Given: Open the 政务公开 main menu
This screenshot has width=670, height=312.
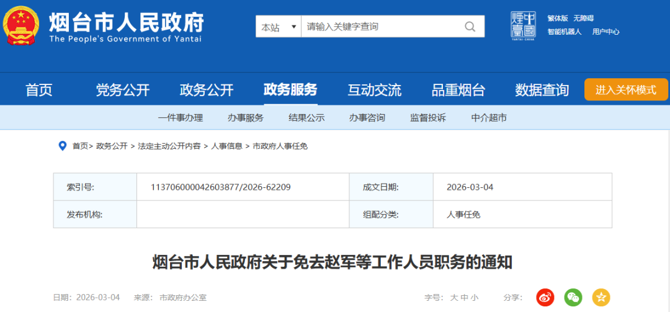Looking at the screenshot, I should coord(207,90).
